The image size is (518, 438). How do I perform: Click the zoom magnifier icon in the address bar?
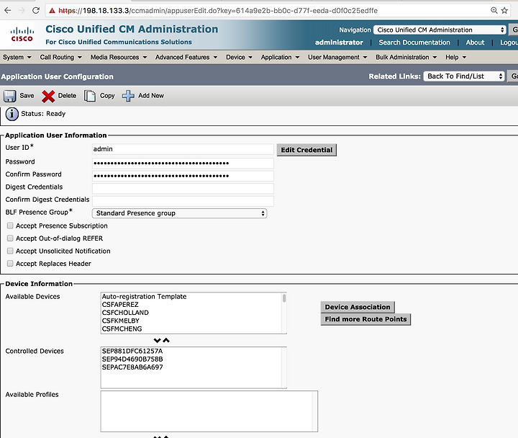494,10
